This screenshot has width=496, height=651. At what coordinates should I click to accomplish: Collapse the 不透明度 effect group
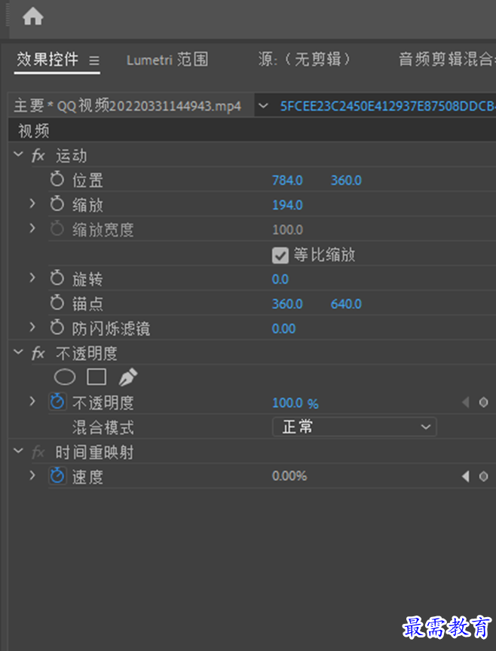coord(18,352)
